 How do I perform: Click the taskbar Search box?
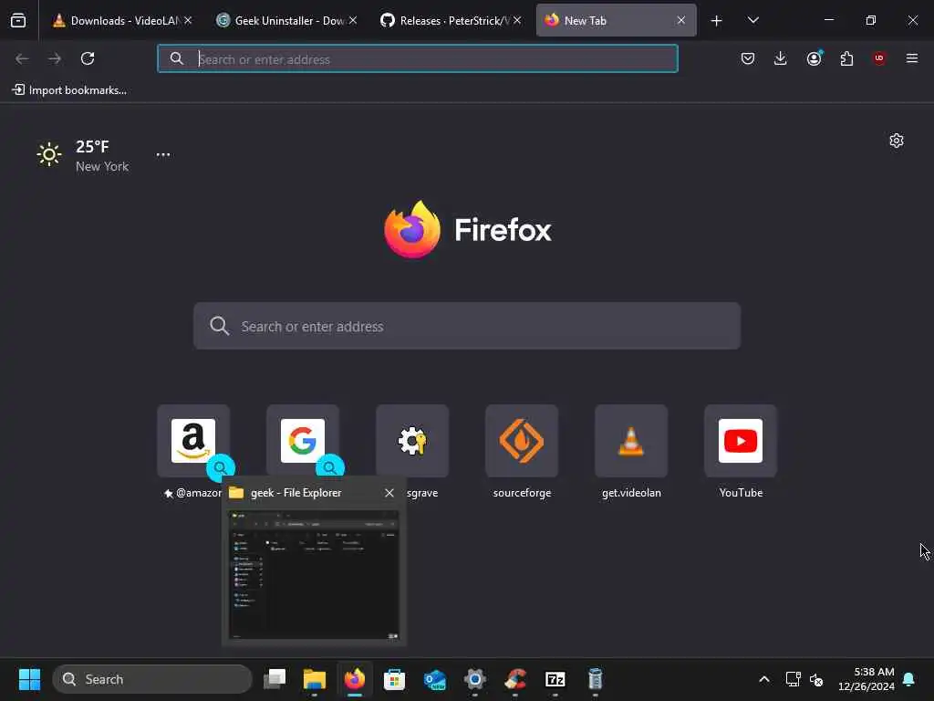[x=152, y=679]
